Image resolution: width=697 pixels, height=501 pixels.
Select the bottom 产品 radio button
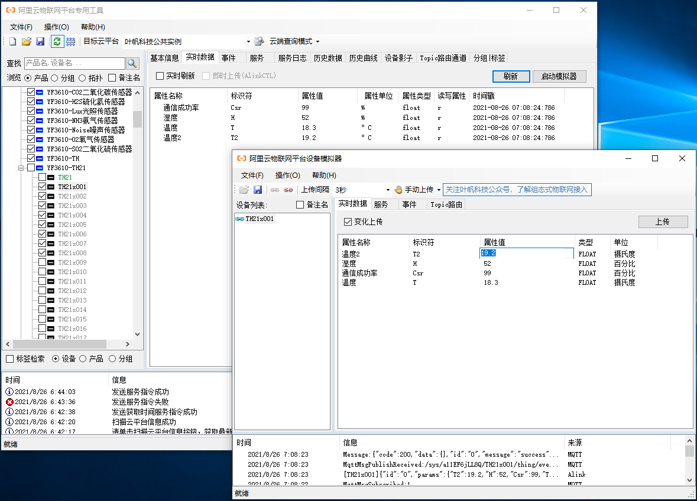point(83,359)
